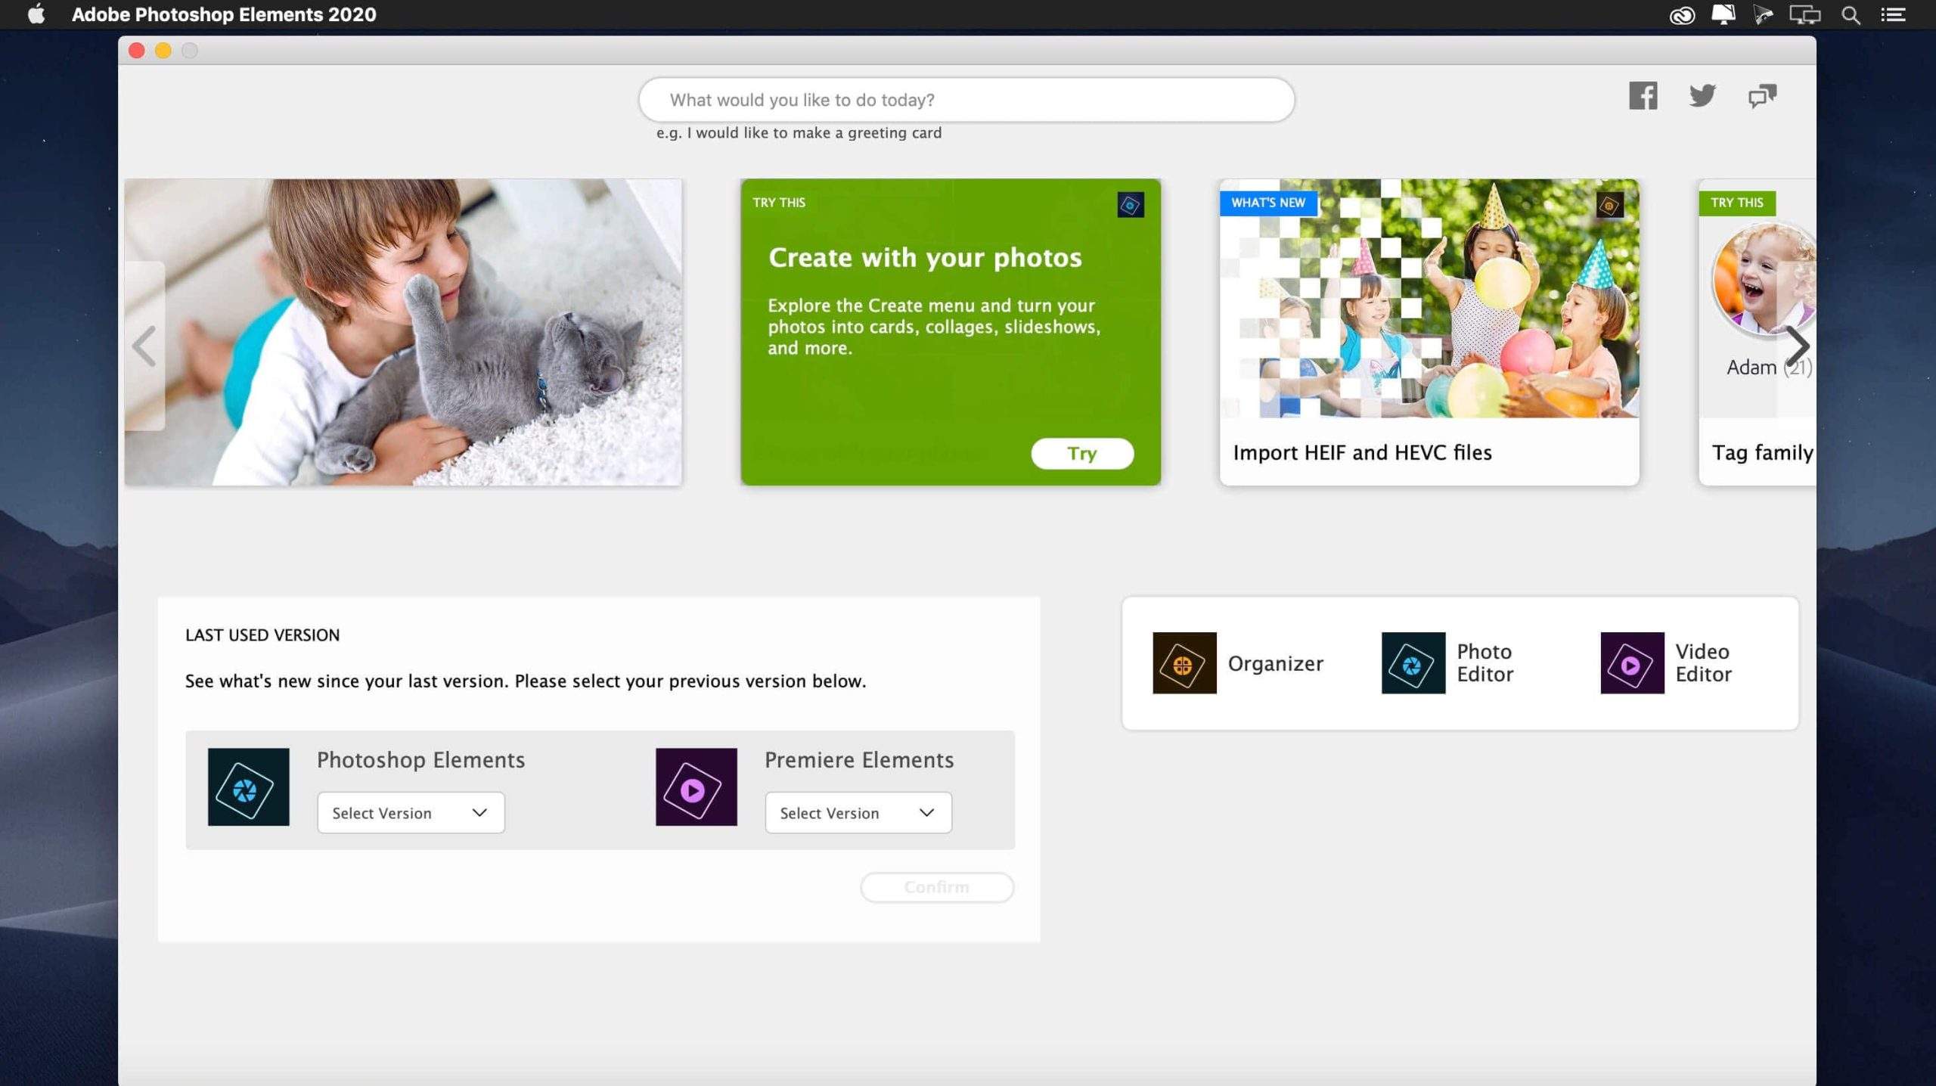Open Photoshop Elements Select Version dropdown
Viewport: 1936px width, 1086px height.
[x=411, y=812]
